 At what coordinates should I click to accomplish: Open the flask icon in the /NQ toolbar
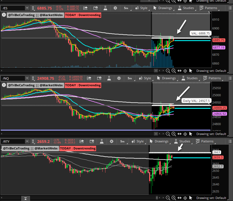[109, 78]
